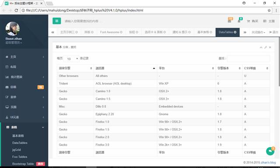The height and width of the screenshot is (168, 280).
Task: Open the jqGrid sidebar submenu item
Action: click(17, 150)
